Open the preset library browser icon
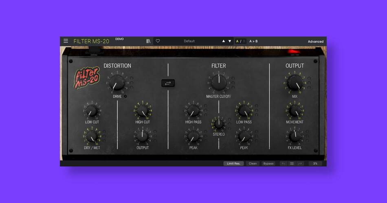Viewport: 387px width, 203px height. 148,41
